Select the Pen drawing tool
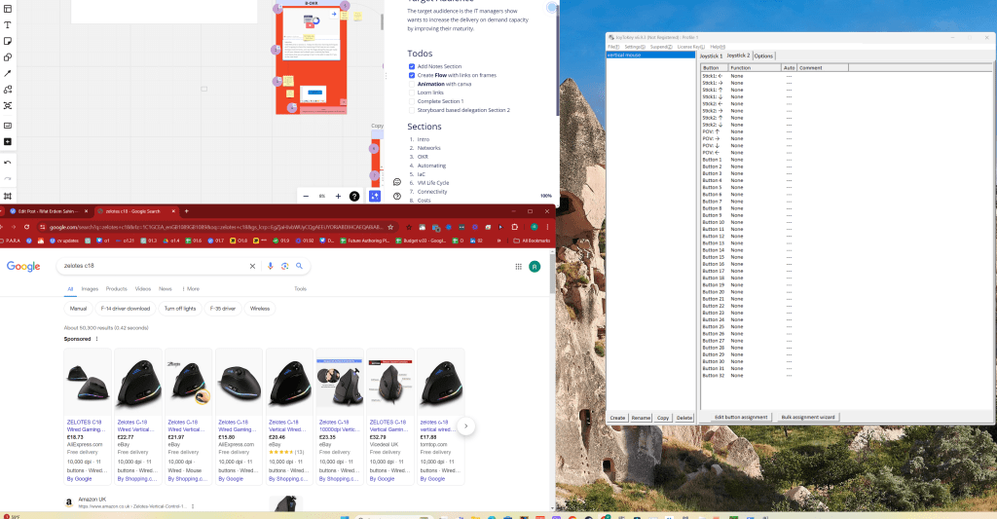This screenshot has width=997, height=519. (8, 73)
